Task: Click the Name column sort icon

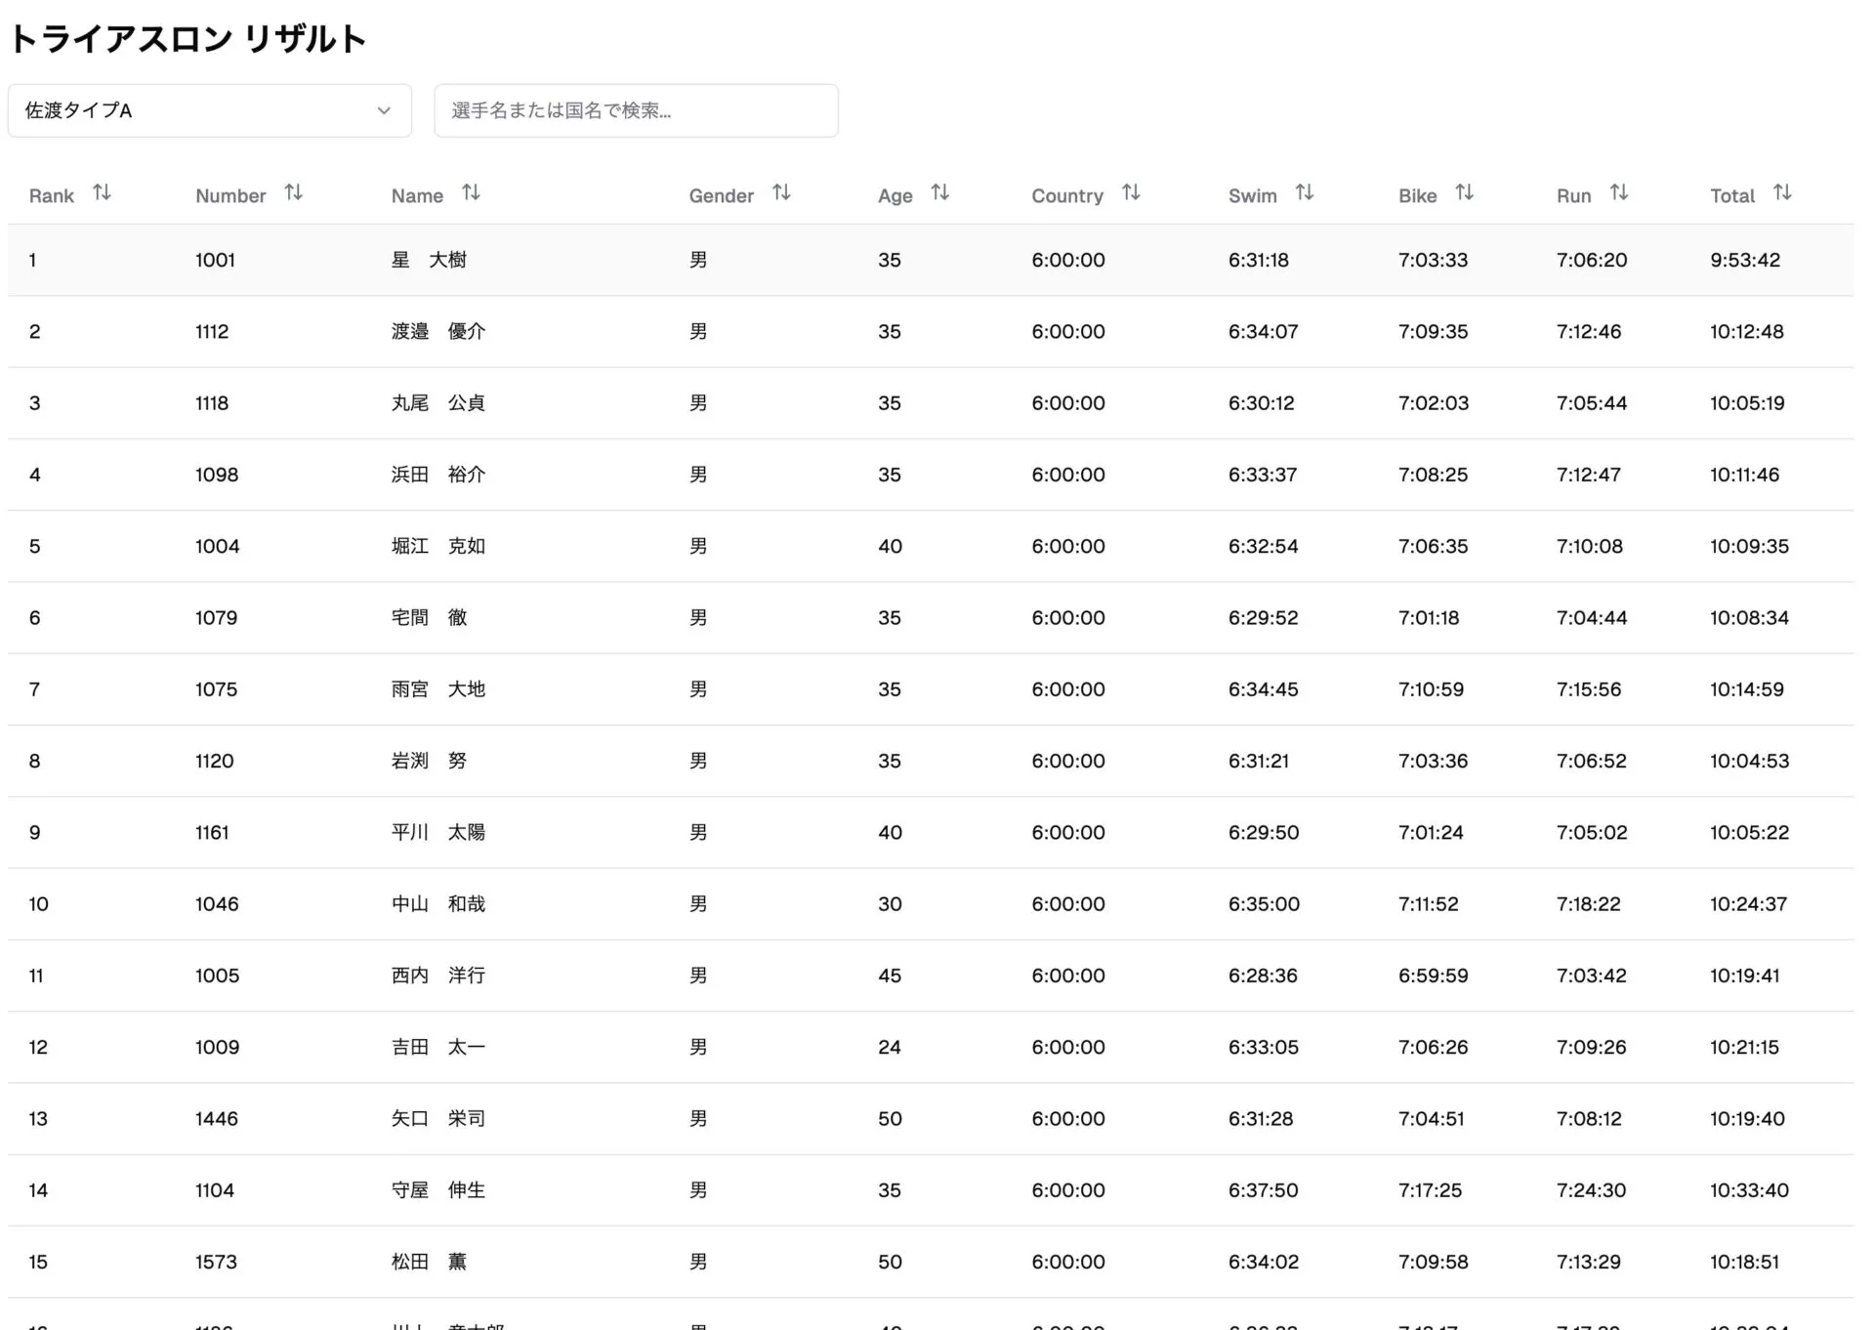Action: 471,193
